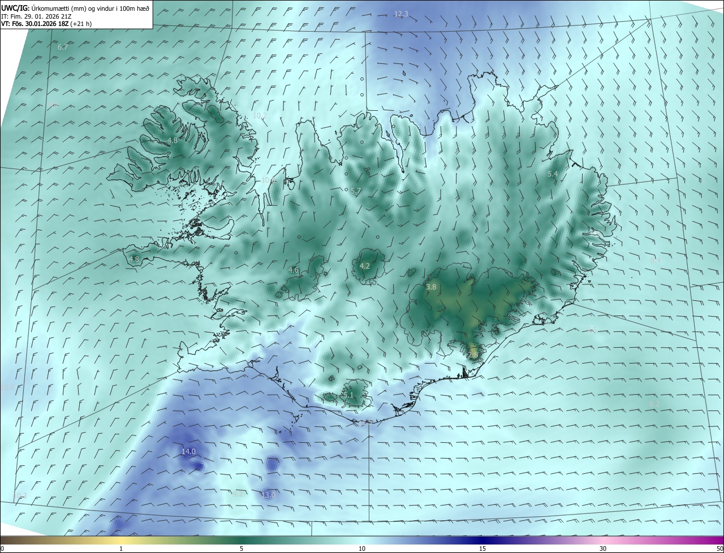Click the color scale tick label 5
Screen dimensions: 724x553
click(242, 548)
